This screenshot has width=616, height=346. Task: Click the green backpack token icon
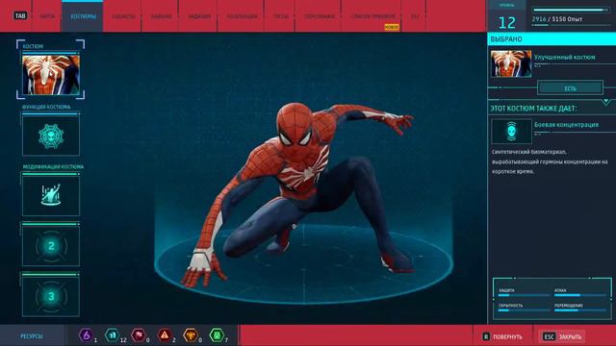pyautogui.click(x=217, y=335)
